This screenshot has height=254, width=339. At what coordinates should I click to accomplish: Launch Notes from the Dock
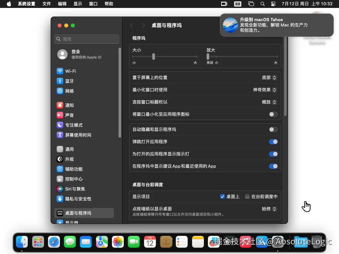pyautogui.click(x=198, y=242)
